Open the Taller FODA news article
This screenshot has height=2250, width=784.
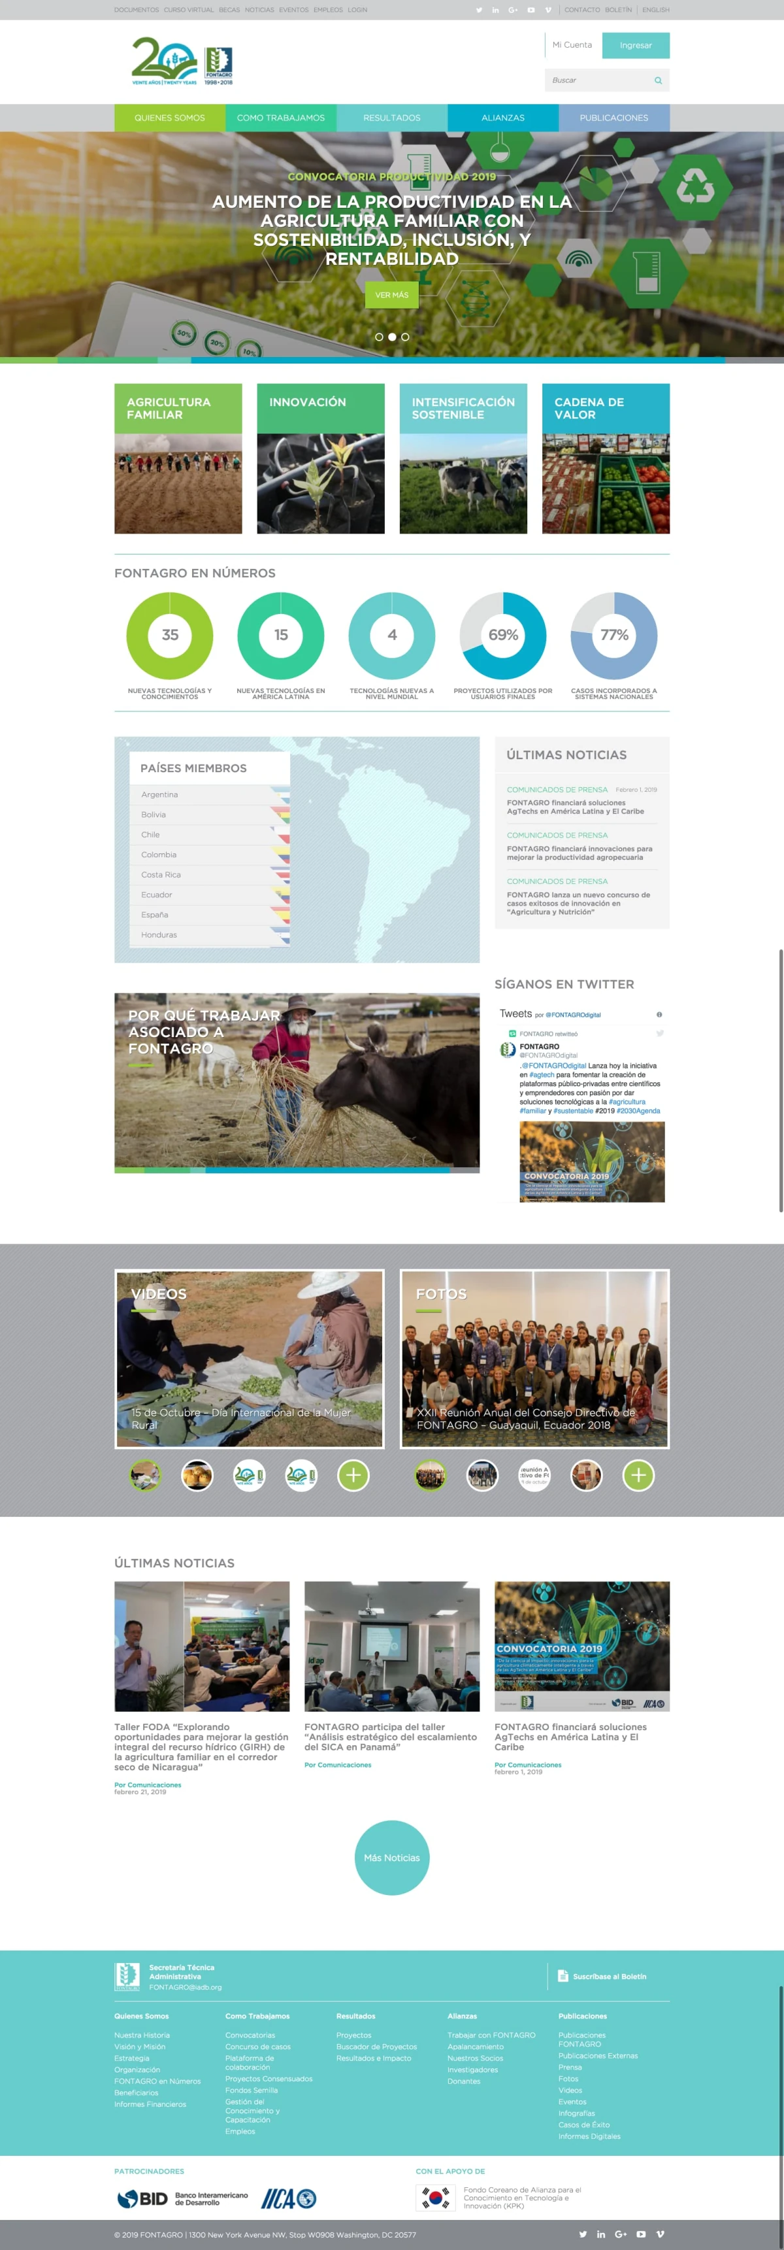click(x=202, y=1747)
